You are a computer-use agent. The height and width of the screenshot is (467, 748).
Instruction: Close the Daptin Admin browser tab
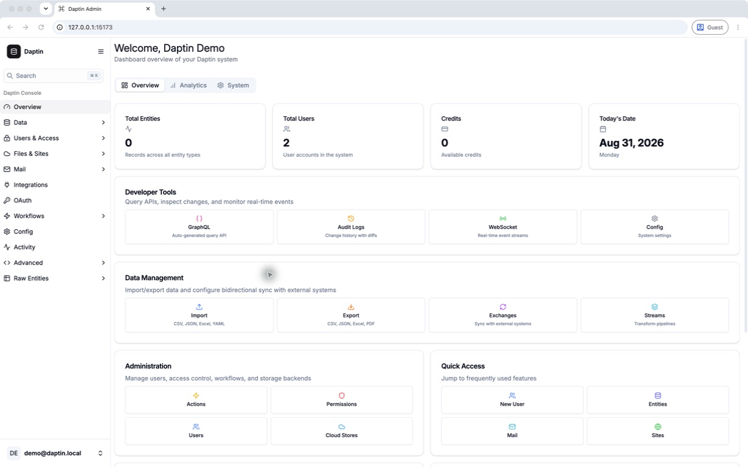coord(148,9)
